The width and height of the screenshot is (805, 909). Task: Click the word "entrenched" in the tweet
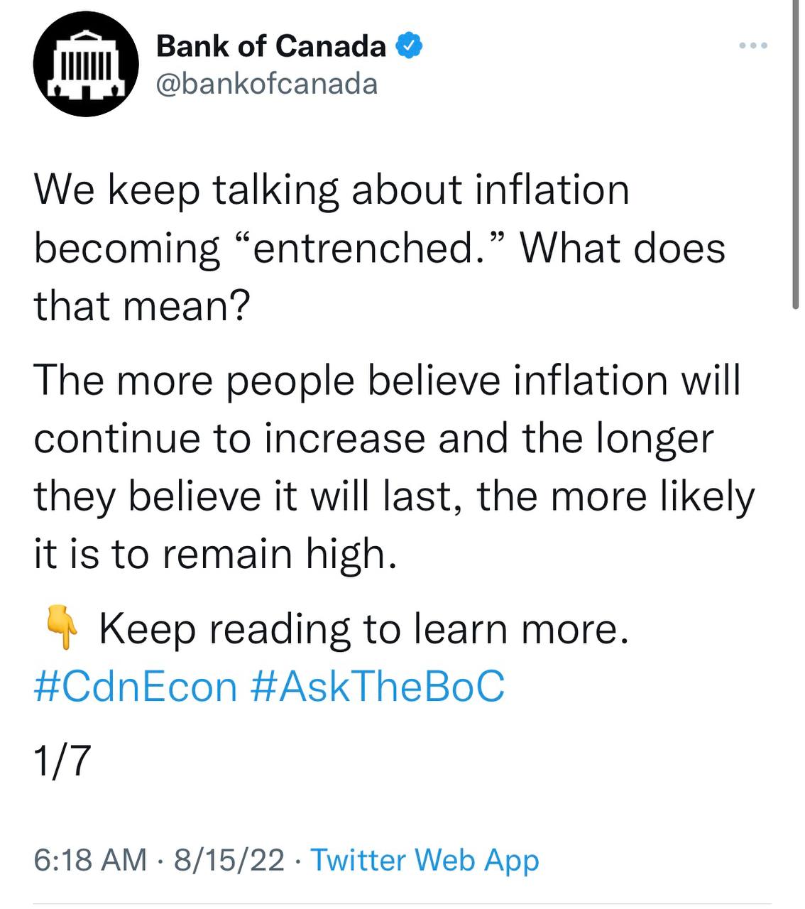[x=362, y=249]
